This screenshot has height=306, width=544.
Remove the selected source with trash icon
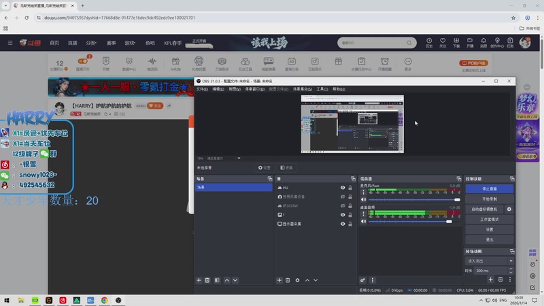pos(288,280)
